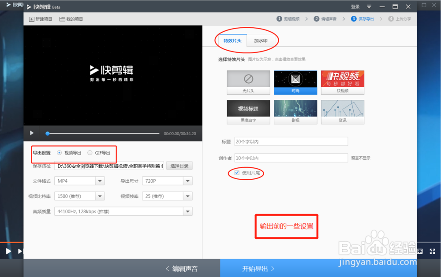Maximize the 快剪辑 window
This screenshot has height=277, width=441.
pos(395,7)
